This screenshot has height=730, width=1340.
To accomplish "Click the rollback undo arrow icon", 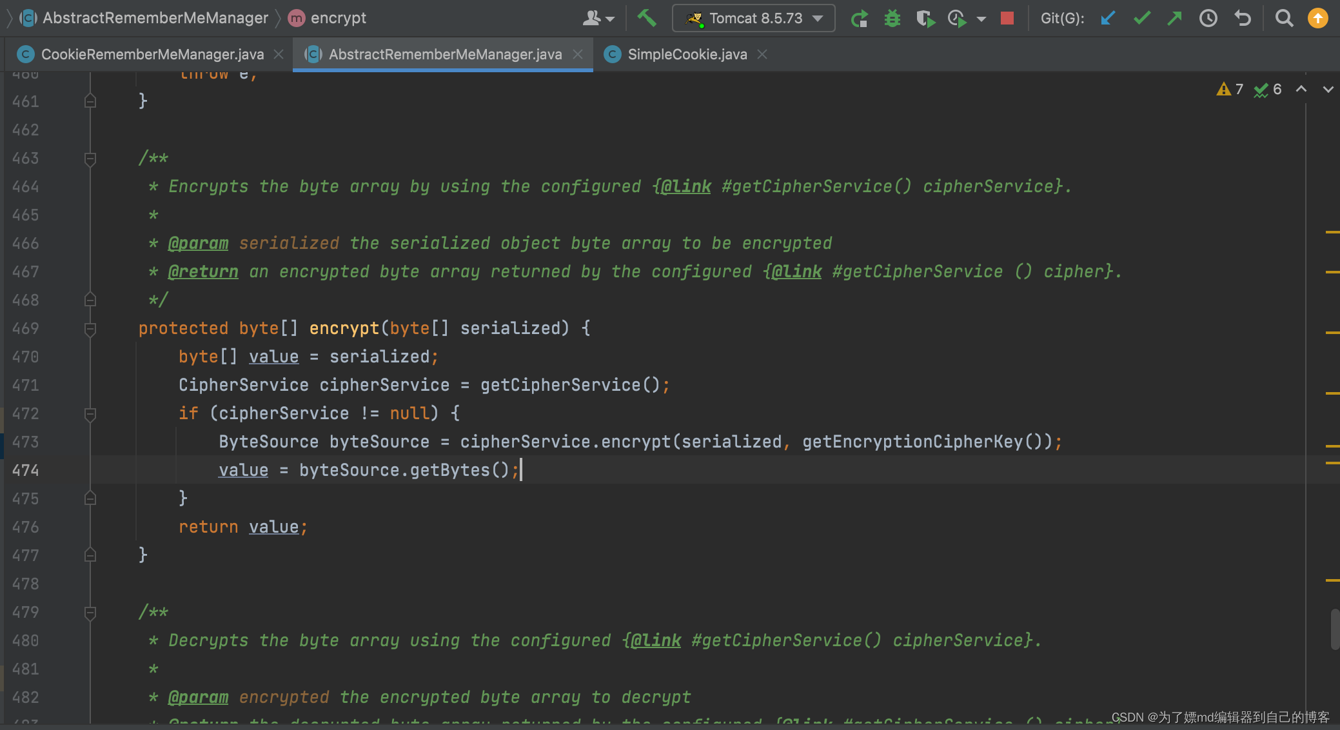I will (1243, 18).
